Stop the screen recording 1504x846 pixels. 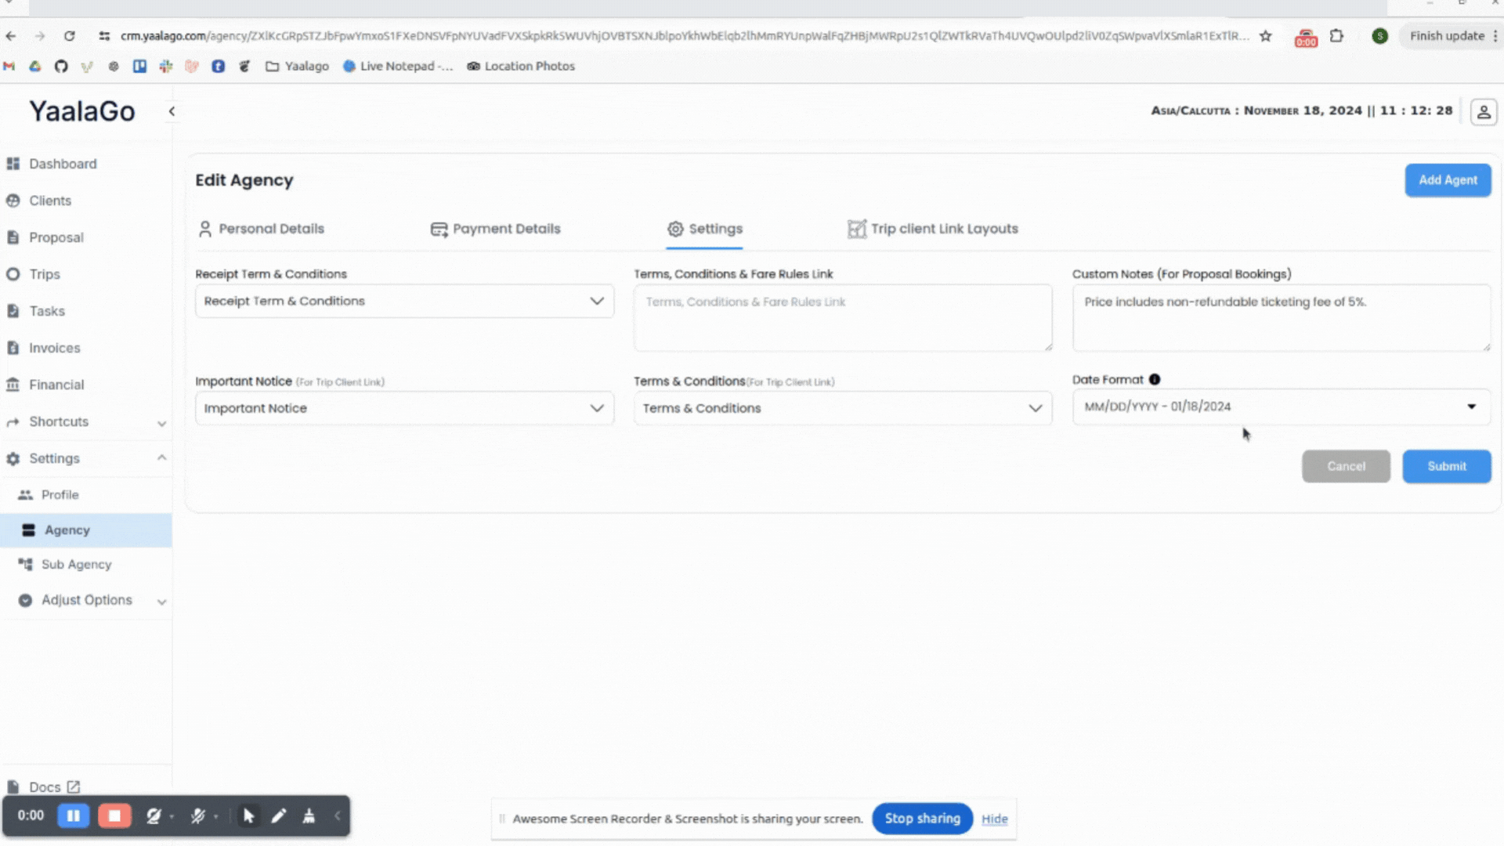pos(114,815)
